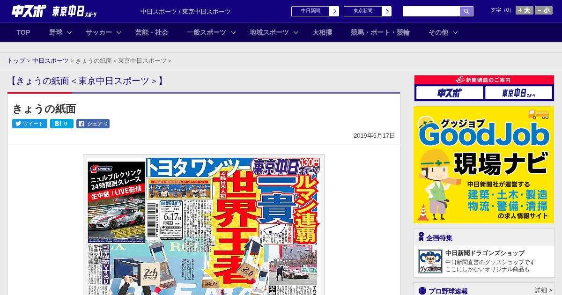Focus the header search input field
This screenshot has width=562, height=295.
coord(431,11)
